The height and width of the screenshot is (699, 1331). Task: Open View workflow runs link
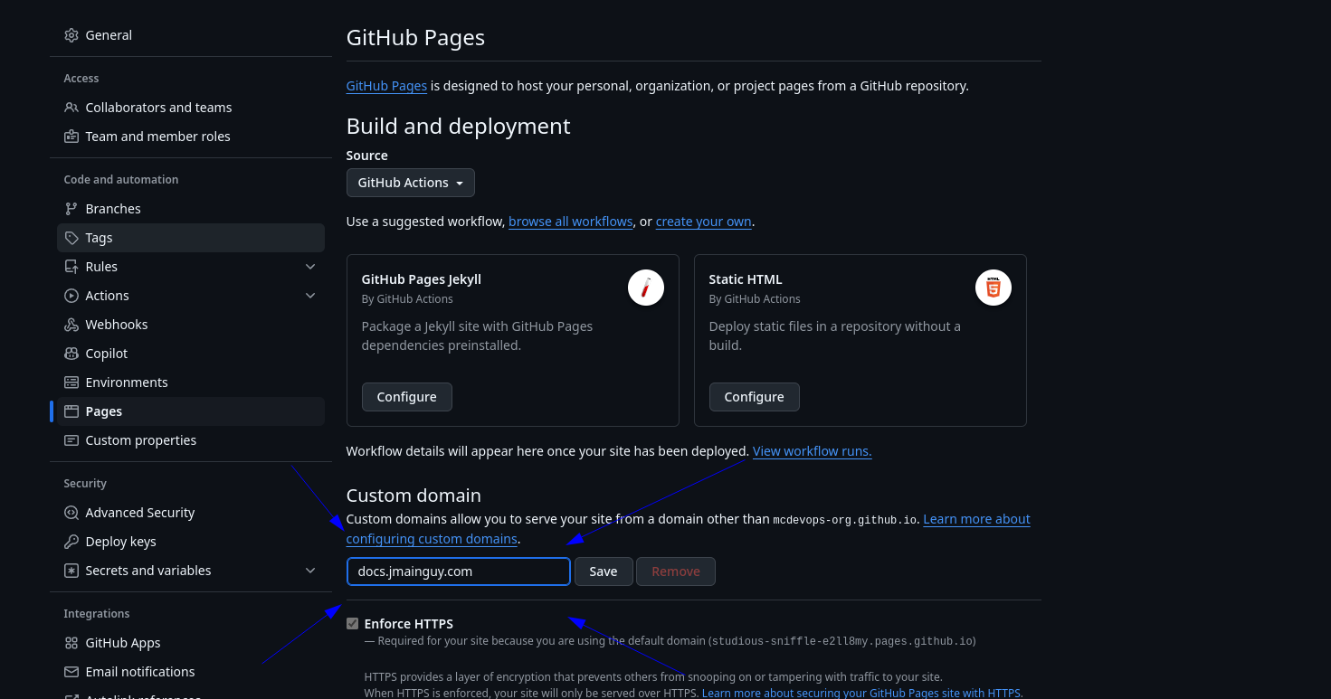point(813,451)
